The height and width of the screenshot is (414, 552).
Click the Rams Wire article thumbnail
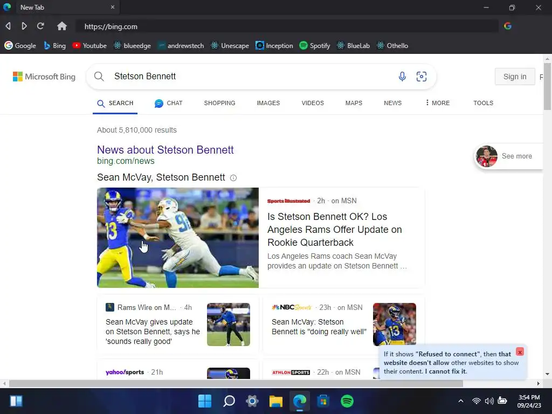(229, 324)
